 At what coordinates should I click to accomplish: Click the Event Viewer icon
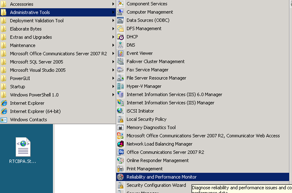[120, 53]
